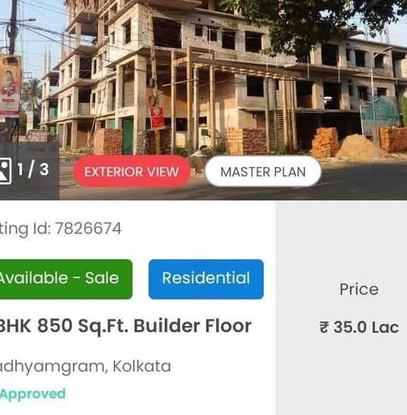The height and width of the screenshot is (415, 407).
Task: Click the sand pile in the photo
Action: tap(359, 146)
